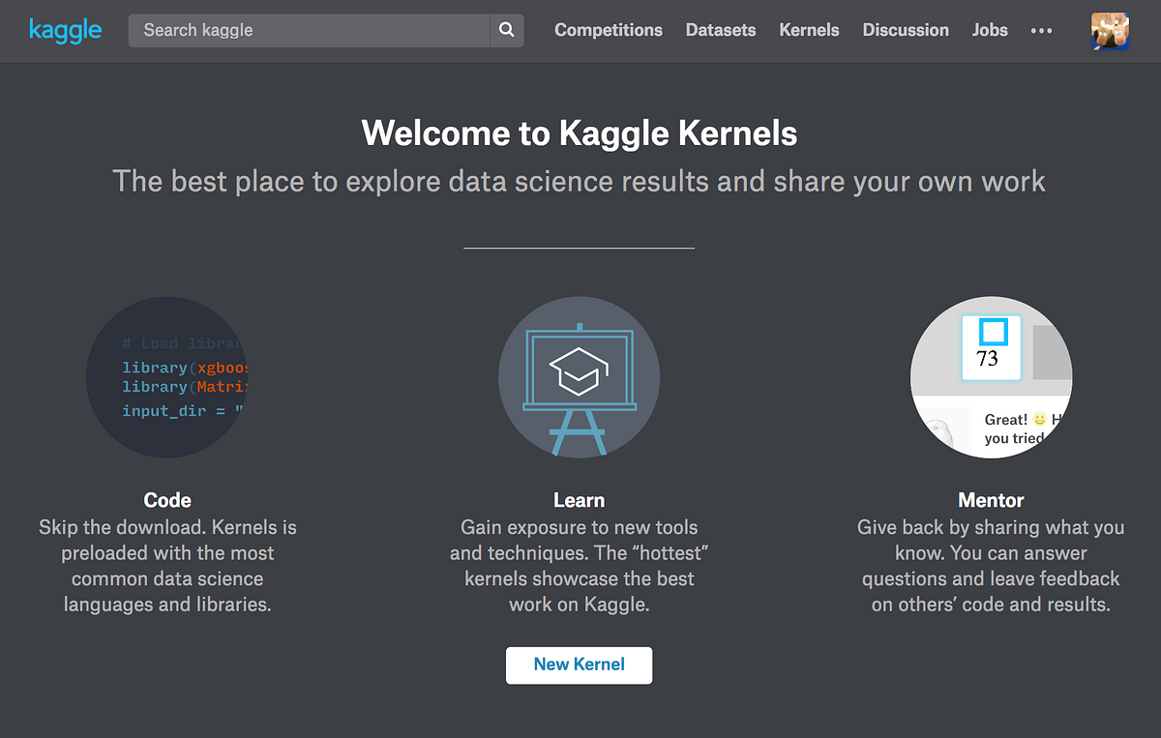Click the graduation cap on the easel

[x=579, y=368]
